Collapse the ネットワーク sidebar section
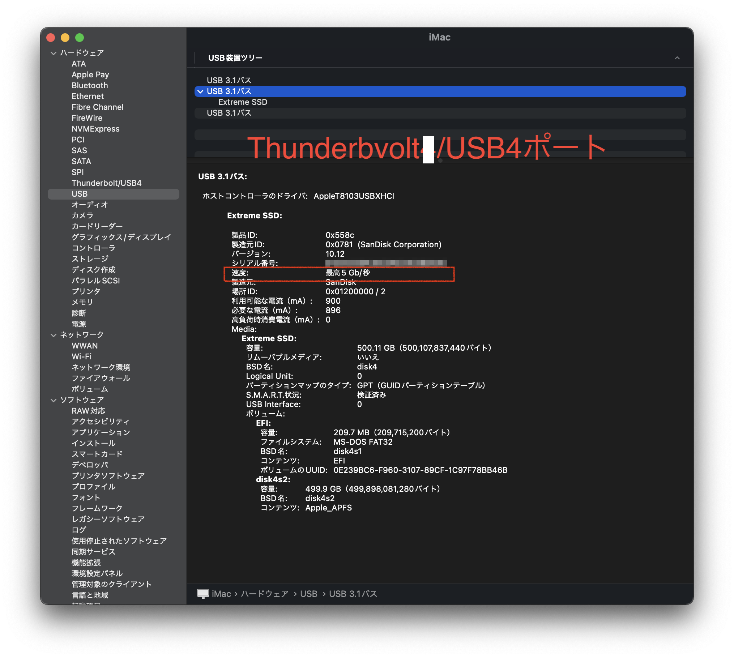 [x=54, y=335]
